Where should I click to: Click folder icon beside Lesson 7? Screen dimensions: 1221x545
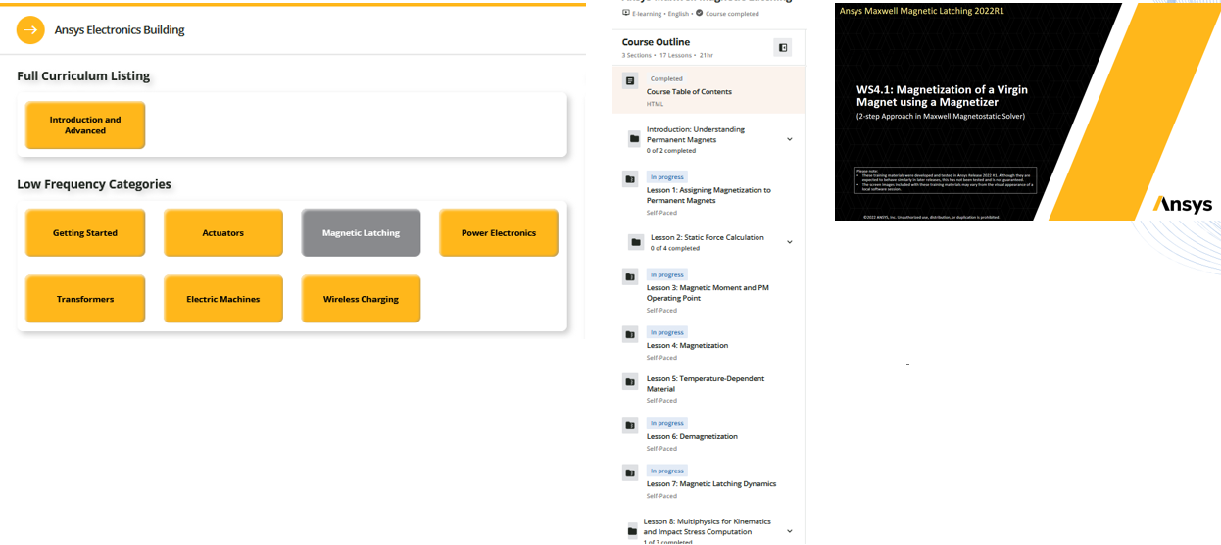(630, 472)
